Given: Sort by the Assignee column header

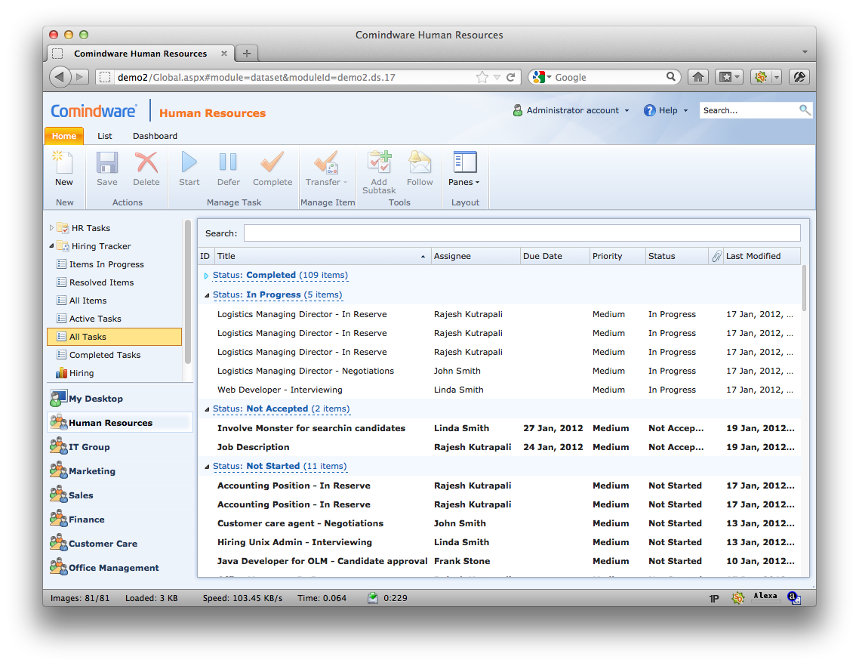Looking at the screenshot, I should coord(476,256).
